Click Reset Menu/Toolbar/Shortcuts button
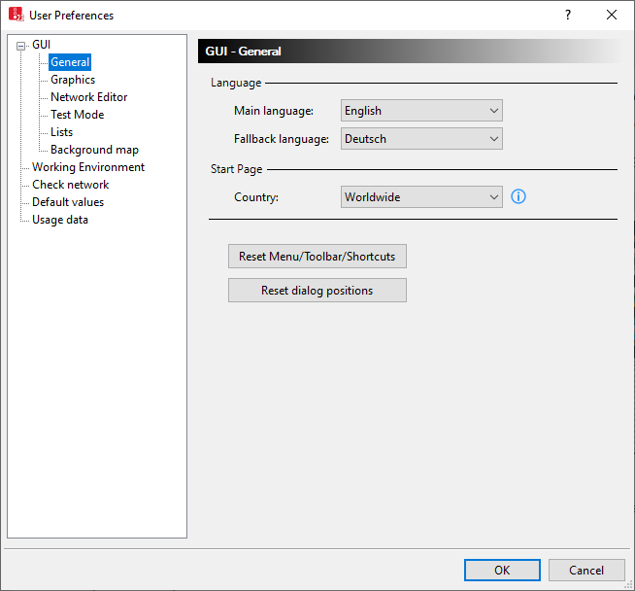 click(x=317, y=257)
